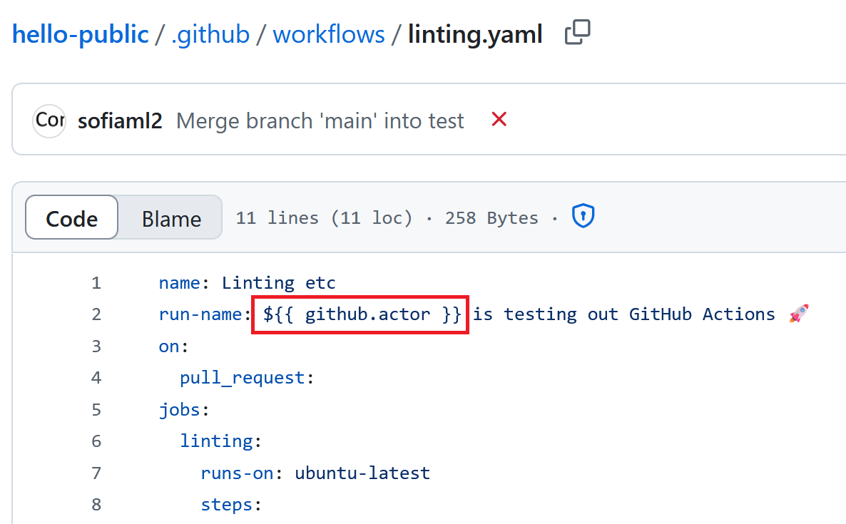
Task: Click line number 5 beside jobs
Action: (96, 409)
